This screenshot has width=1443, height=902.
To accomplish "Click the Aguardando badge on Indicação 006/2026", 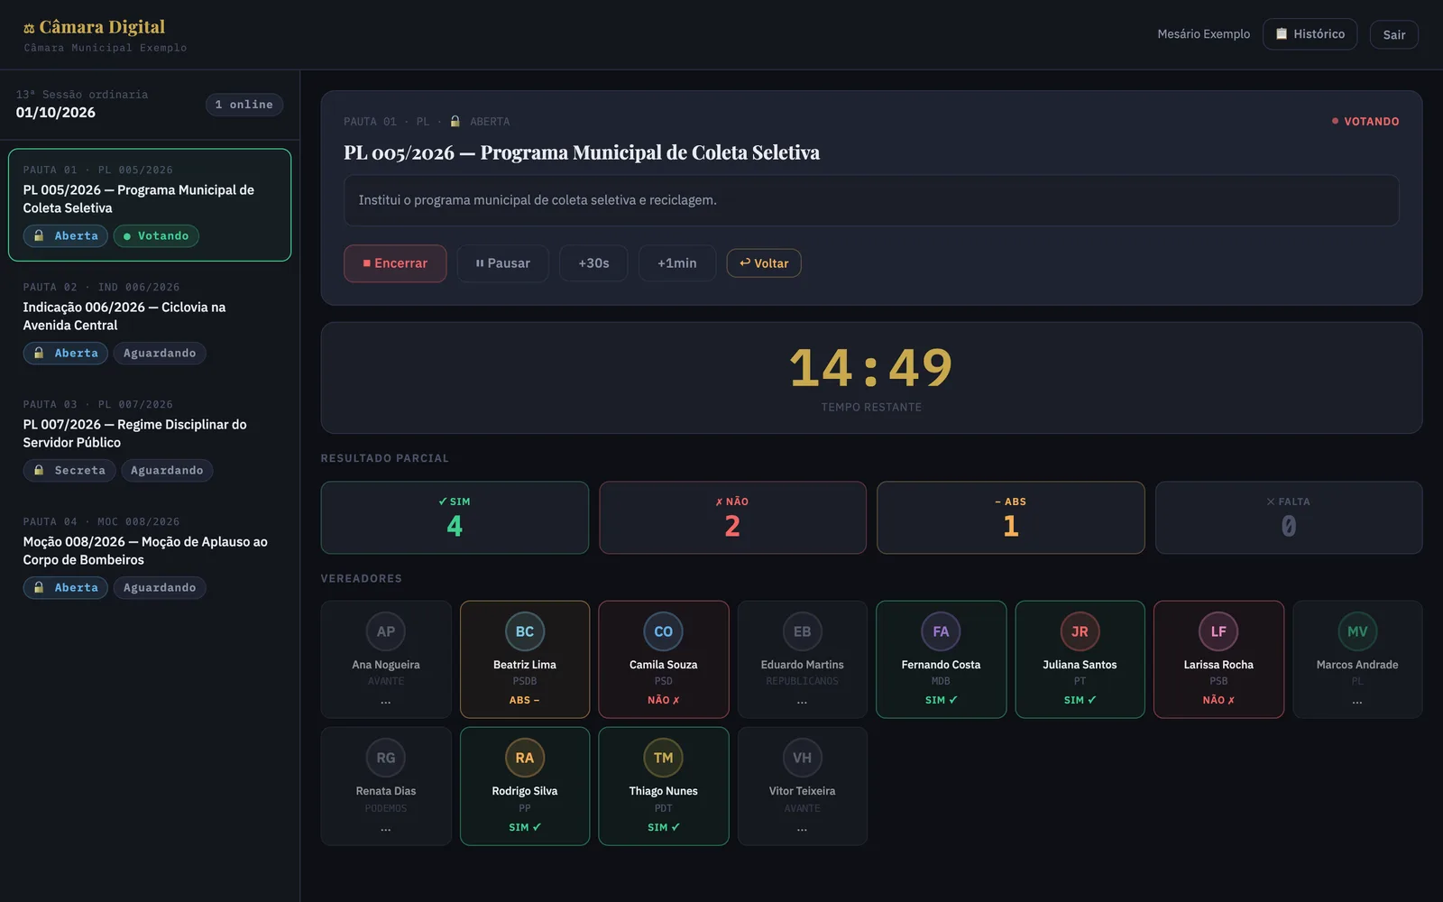I will pyautogui.click(x=160, y=354).
